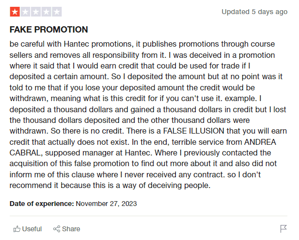The image size is (299, 240).
Task: Click the 'Date of experience' label
Action: (42, 204)
